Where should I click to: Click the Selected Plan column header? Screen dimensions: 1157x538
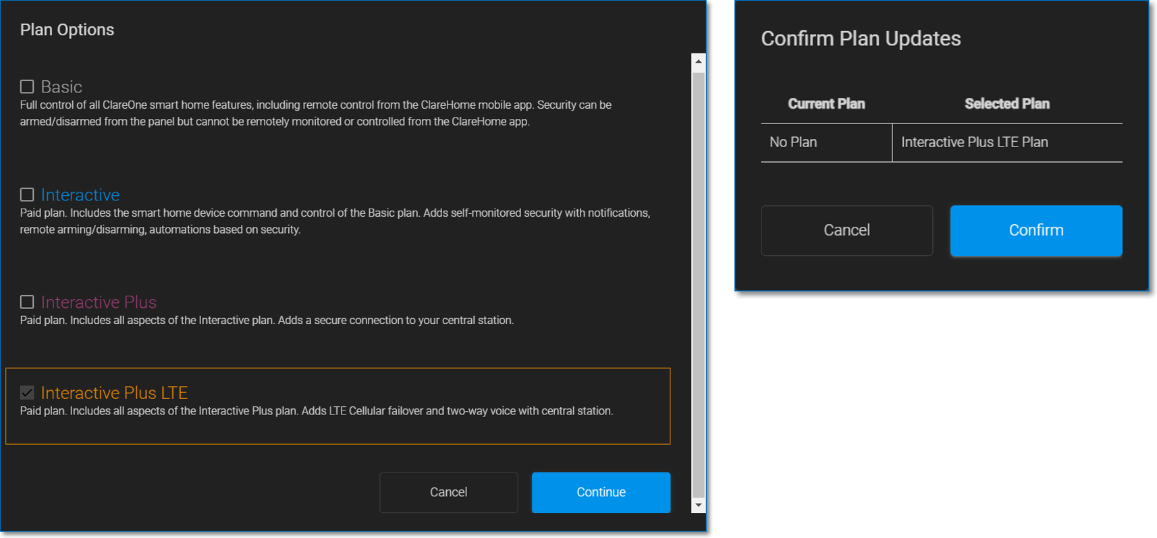[x=1006, y=104]
